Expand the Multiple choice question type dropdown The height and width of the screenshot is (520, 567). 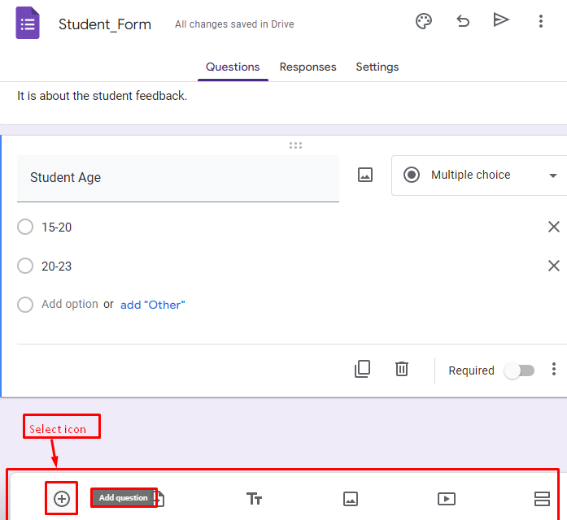pos(479,175)
